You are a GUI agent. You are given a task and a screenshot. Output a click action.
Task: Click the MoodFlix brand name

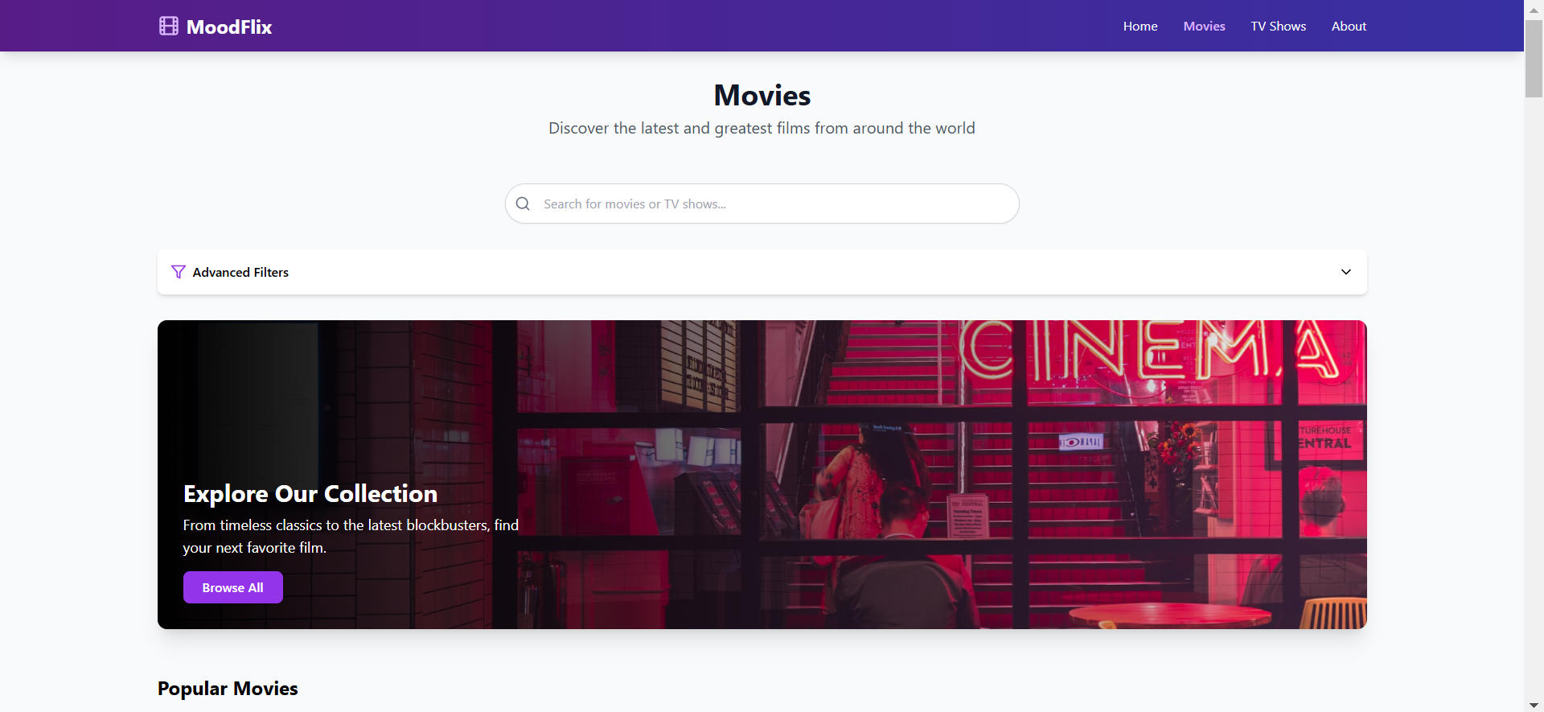click(x=229, y=27)
